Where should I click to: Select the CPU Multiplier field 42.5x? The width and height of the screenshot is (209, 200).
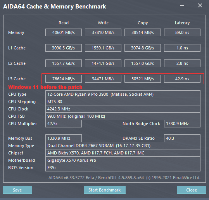pos(64,124)
